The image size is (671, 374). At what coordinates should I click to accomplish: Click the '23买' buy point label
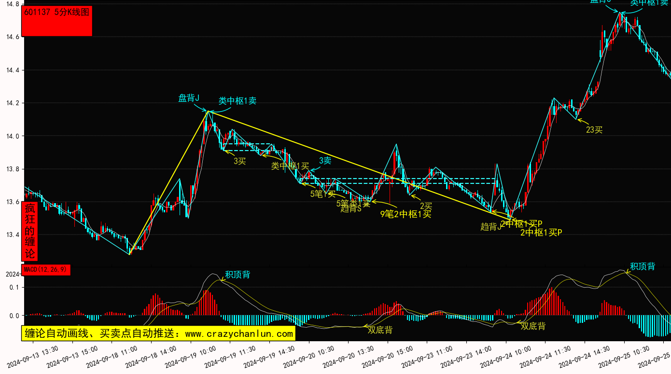coord(594,129)
